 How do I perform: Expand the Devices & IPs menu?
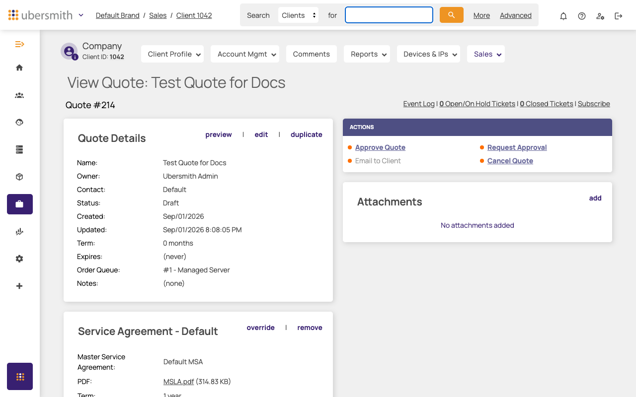point(428,54)
